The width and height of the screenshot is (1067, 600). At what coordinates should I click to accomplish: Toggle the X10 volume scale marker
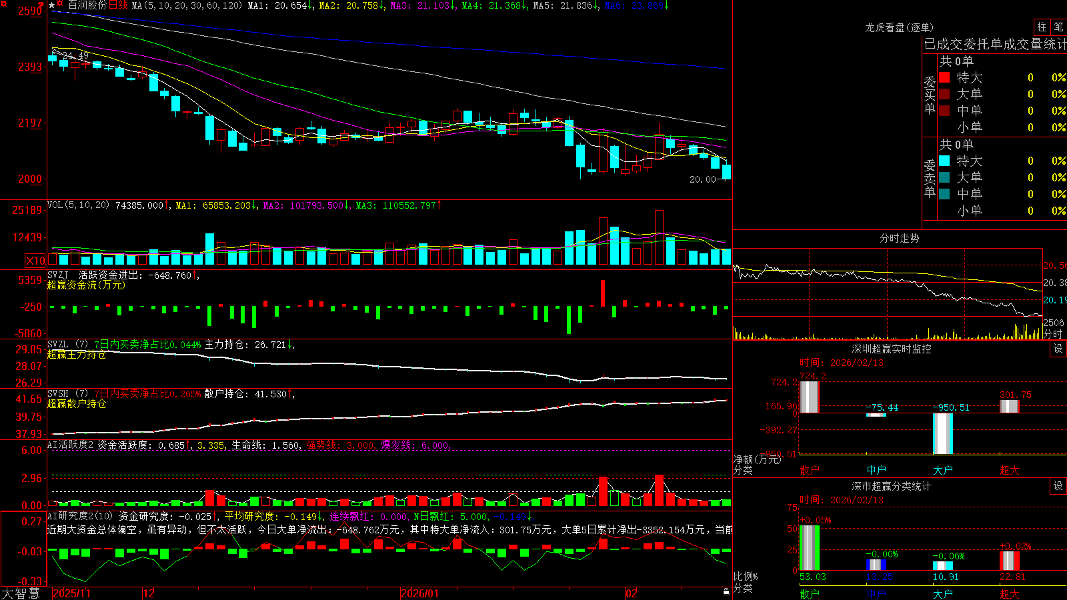(35, 261)
